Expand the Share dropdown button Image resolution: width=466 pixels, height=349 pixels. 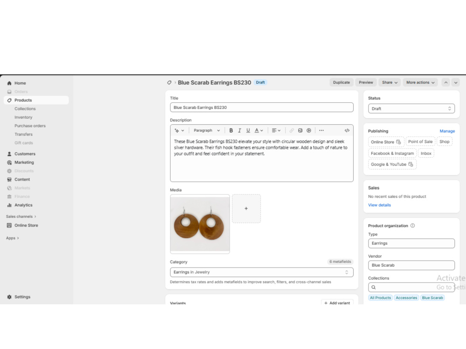(x=390, y=82)
